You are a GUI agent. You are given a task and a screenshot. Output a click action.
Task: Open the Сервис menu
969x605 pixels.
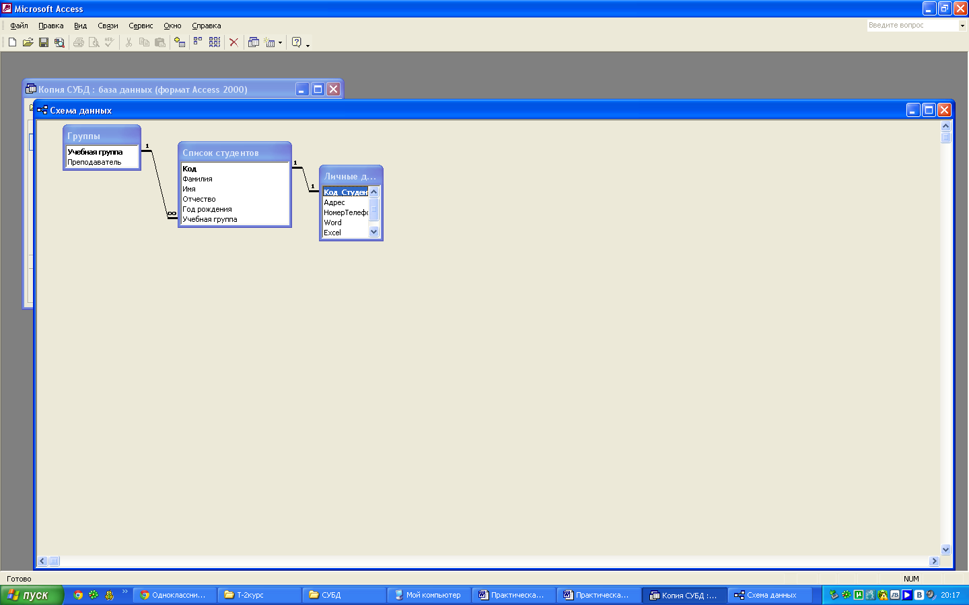coord(141,26)
